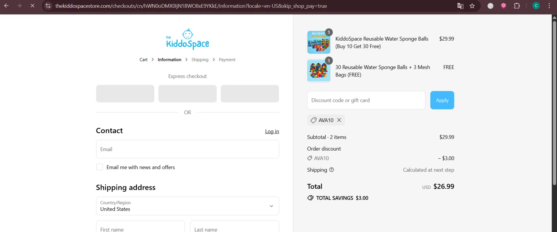557x232 pixels.
Task: Click the FREE price label
Action: click(449, 67)
